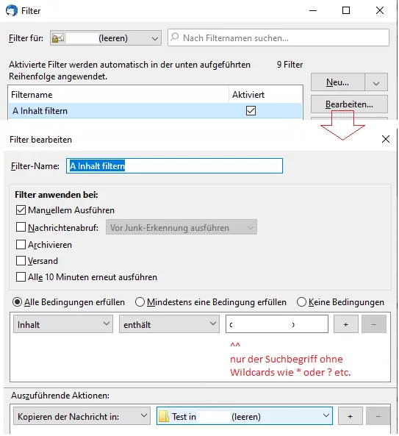The image size is (399, 436).
Task: Click the mail account icon in Filter für
Action: (58, 38)
